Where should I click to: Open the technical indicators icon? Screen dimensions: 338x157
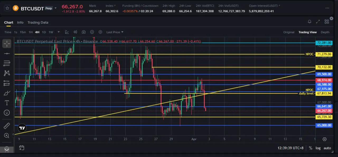tap(67, 32)
